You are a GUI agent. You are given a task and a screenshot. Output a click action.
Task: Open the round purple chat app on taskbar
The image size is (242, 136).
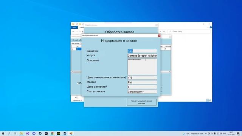[x=34, y=133]
